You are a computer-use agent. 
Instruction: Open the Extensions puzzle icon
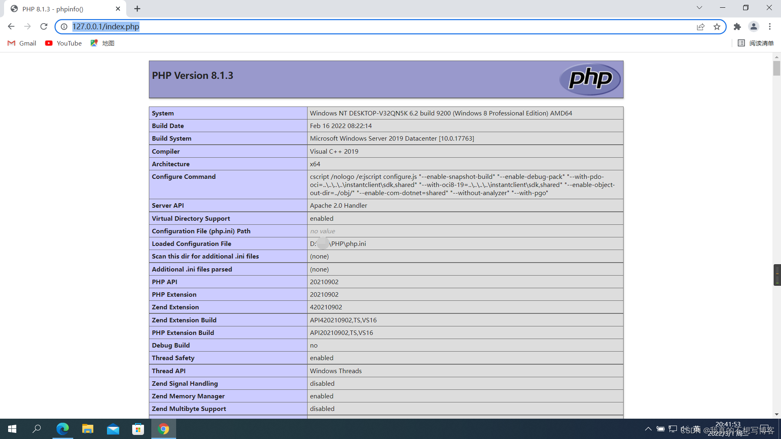click(x=737, y=26)
